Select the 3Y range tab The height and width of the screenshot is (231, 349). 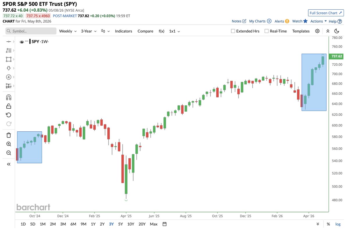point(111,224)
